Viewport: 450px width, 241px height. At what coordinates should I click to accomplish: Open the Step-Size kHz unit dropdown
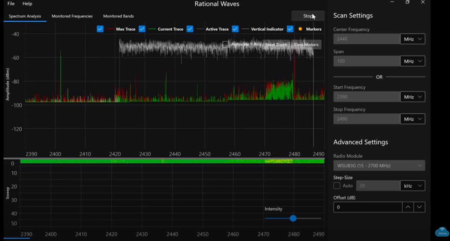pyautogui.click(x=413, y=186)
